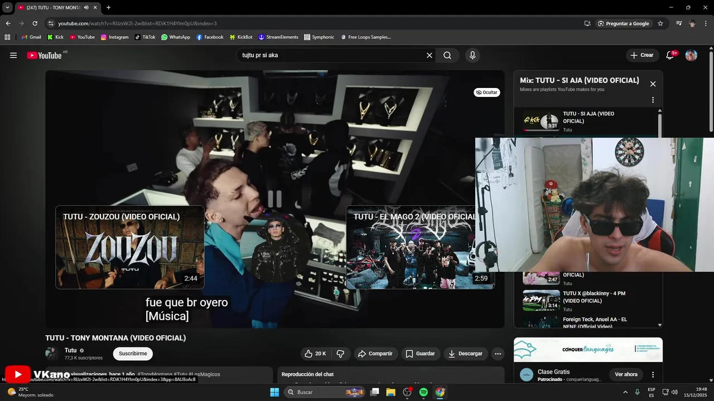714x401 pixels.
Task: Open the YouTube guide hamburger menu
Action: pyautogui.click(x=13, y=55)
